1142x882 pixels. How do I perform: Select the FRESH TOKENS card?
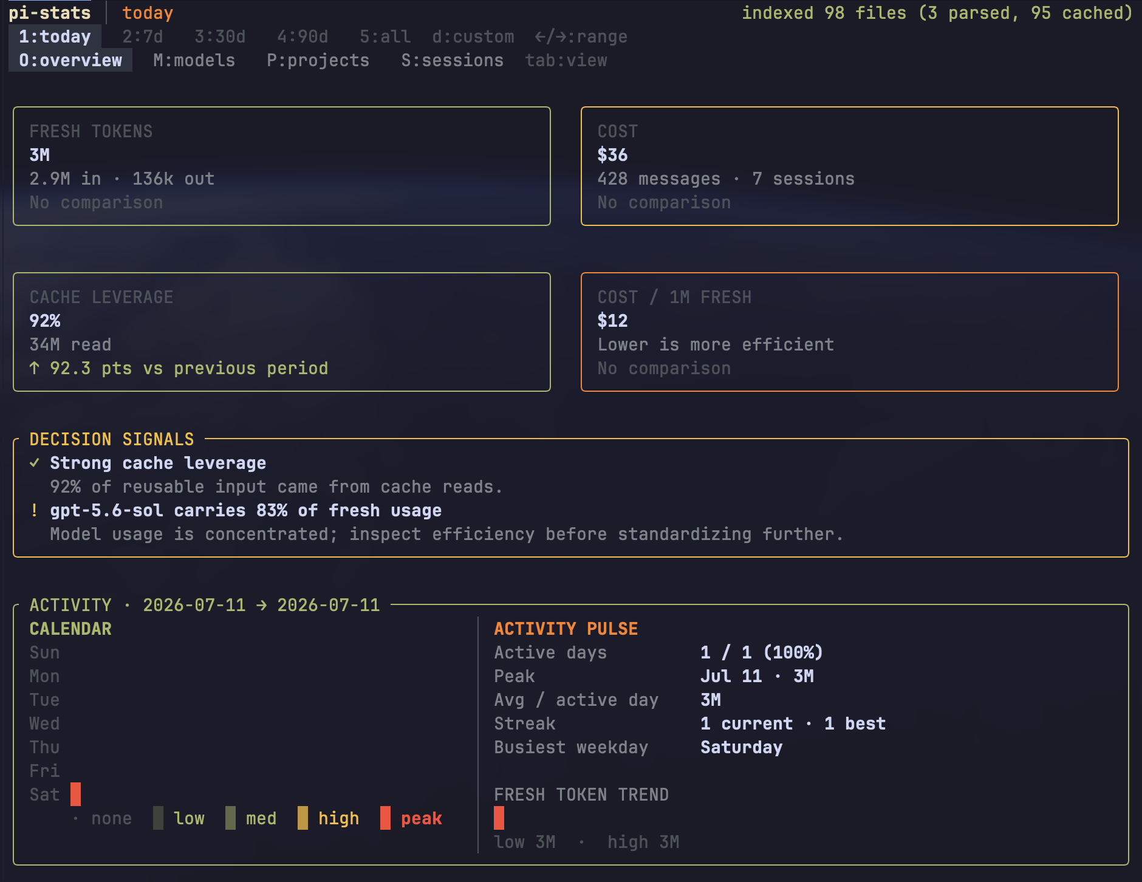click(x=282, y=166)
